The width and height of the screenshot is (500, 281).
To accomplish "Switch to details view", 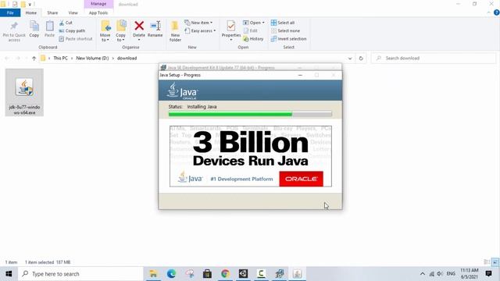I will (487, 262).
